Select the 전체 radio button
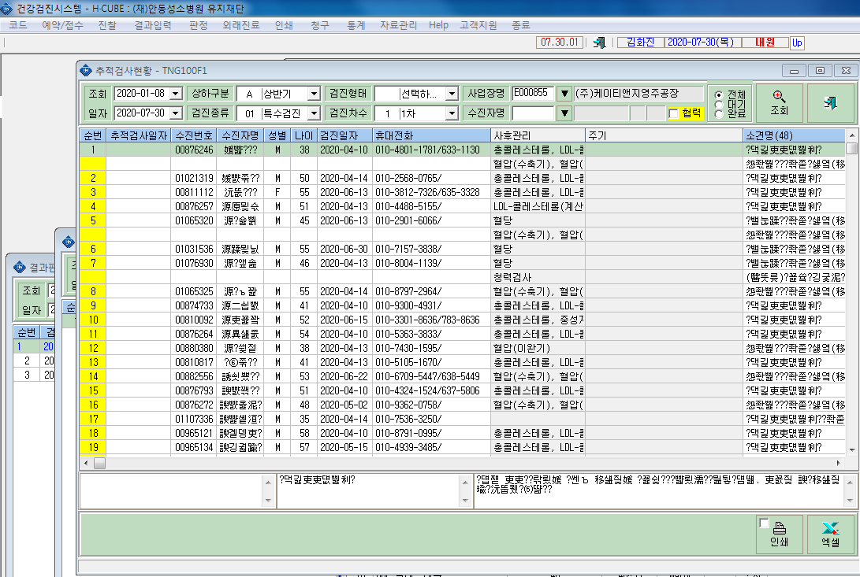This screenshot has width=860, height=577. pyautogui.click(x=719, y=94)
